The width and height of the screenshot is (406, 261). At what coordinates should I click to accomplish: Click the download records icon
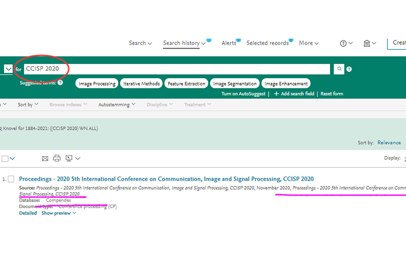click(x=69, y=158)
